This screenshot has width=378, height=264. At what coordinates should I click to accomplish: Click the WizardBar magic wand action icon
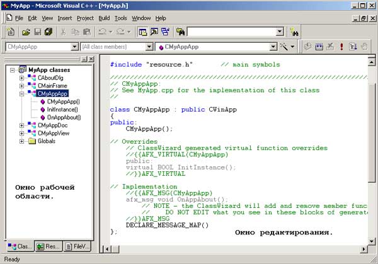click(284, 47)
